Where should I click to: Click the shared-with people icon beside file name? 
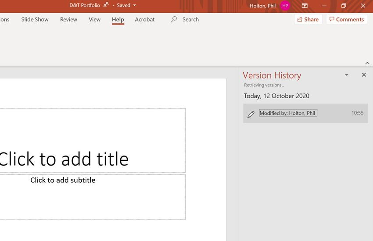[x=106, y=5]
